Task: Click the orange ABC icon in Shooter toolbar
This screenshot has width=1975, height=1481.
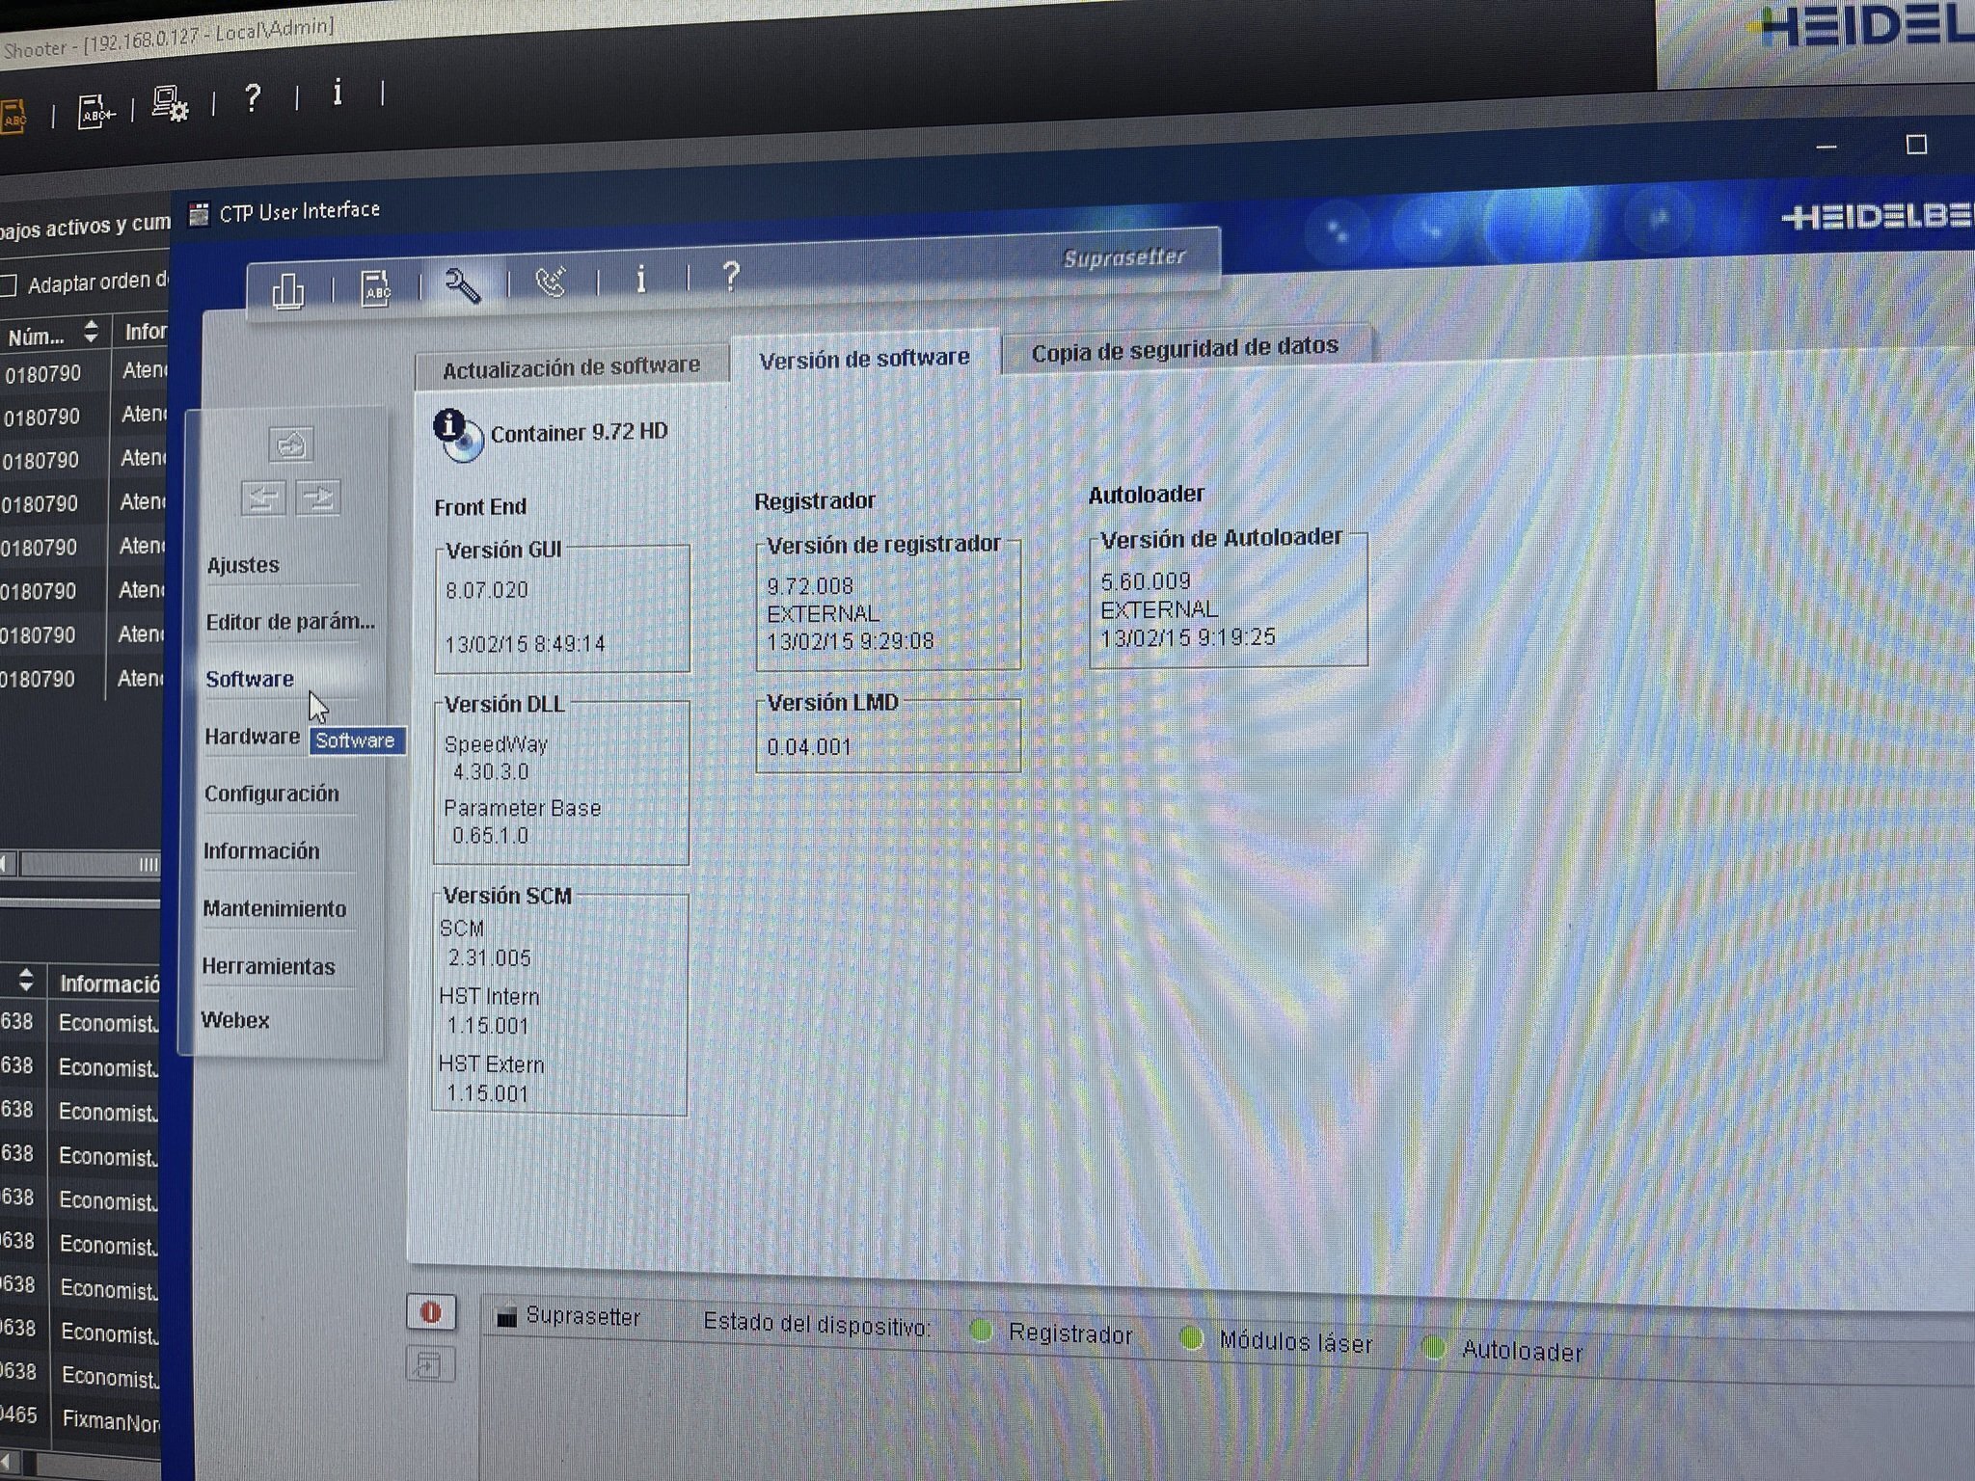Action: click(x=12, y=118)
